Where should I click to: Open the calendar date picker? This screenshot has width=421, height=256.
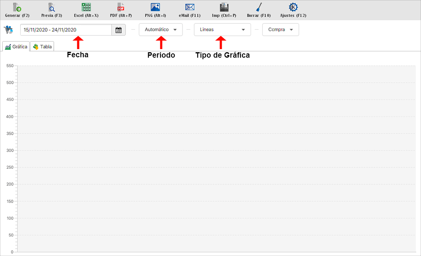point(119,30)
